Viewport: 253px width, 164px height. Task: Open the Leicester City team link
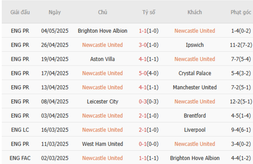102,101
